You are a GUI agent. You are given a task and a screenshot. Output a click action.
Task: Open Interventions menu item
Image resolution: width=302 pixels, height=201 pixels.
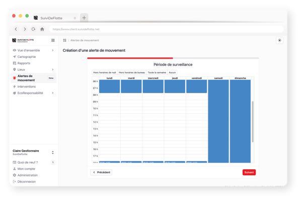coord(34,87)
